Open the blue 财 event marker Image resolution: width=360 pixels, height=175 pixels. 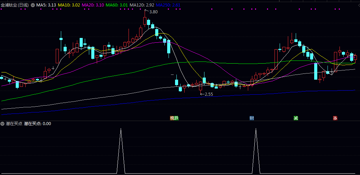tap(252, 118)
